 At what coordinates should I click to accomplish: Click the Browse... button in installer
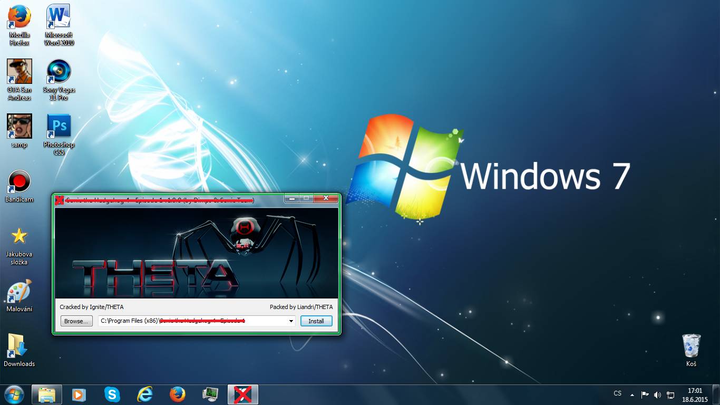click(x=76, y=321)
